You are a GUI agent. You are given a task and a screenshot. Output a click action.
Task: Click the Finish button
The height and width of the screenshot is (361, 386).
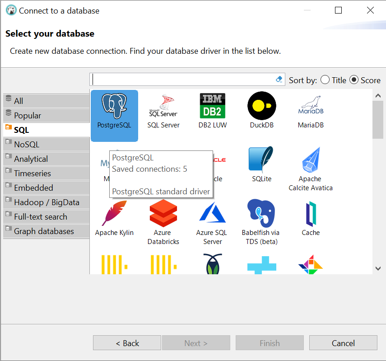270,343
